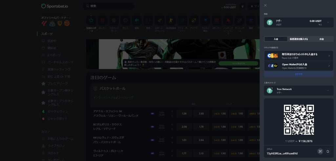
Task: Select the バスケットボール sport icon in the sports row
Action: 114,21
